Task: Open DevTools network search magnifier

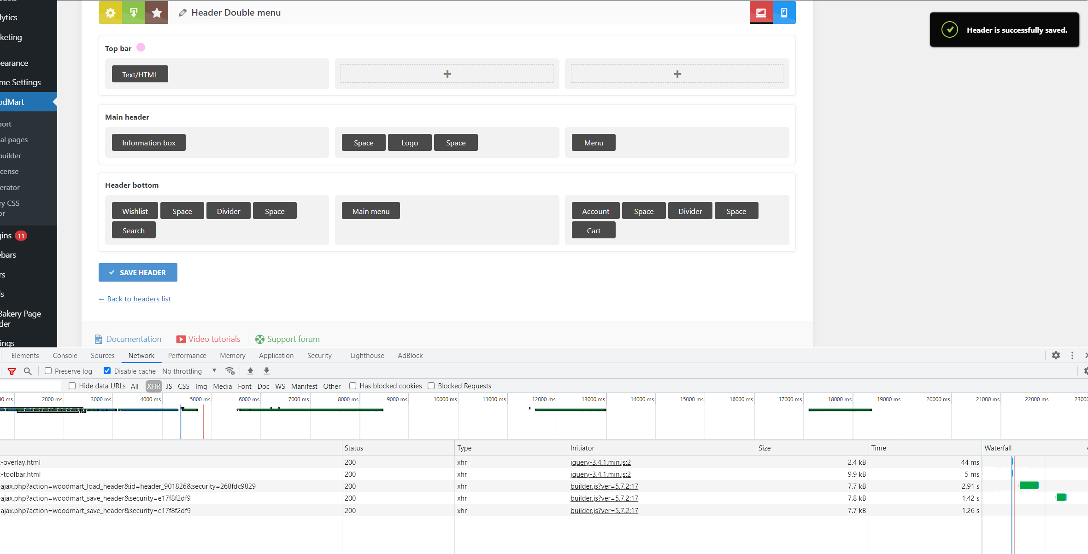Action: [28, 371]
